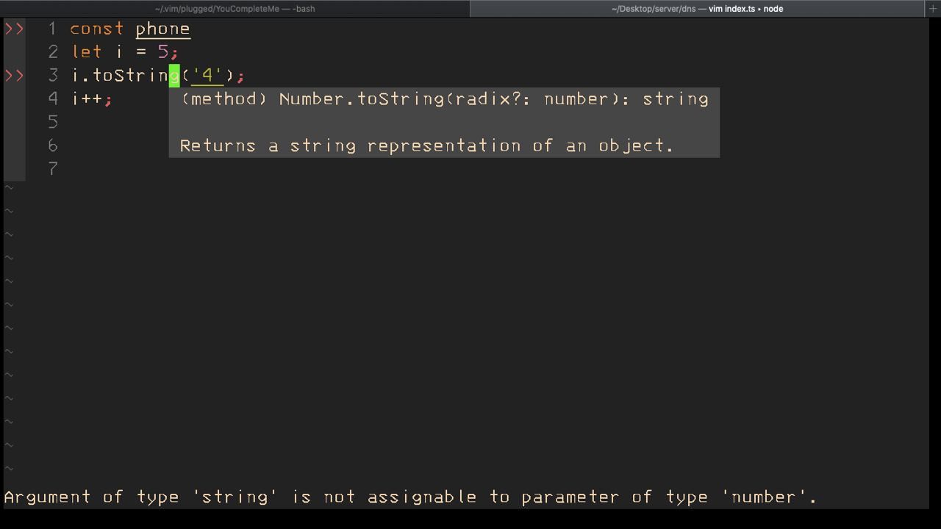Viewport: 941px width, 529px height.
Task: Click the error sign marker on line 1
Action: pyautogui.click(x=15, y=29)
